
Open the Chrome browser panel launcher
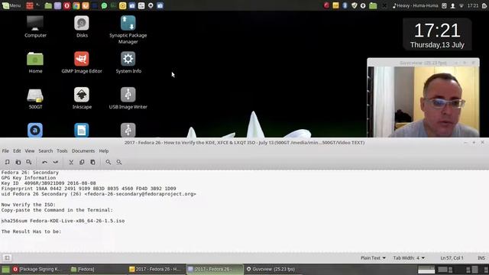[76, 5]
